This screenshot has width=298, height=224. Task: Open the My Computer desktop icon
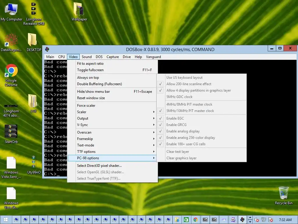coord(11,11)
